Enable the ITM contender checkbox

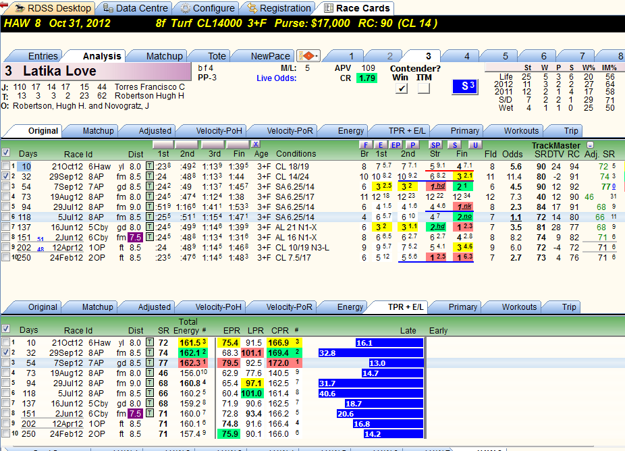[x=424, y=88]
